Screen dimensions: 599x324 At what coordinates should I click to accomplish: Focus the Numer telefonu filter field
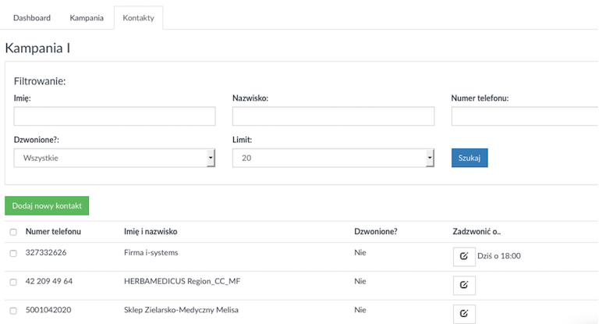coord(525,116)
